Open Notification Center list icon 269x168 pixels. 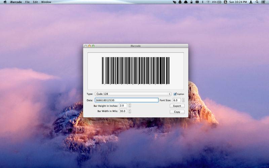coord(263,2)
